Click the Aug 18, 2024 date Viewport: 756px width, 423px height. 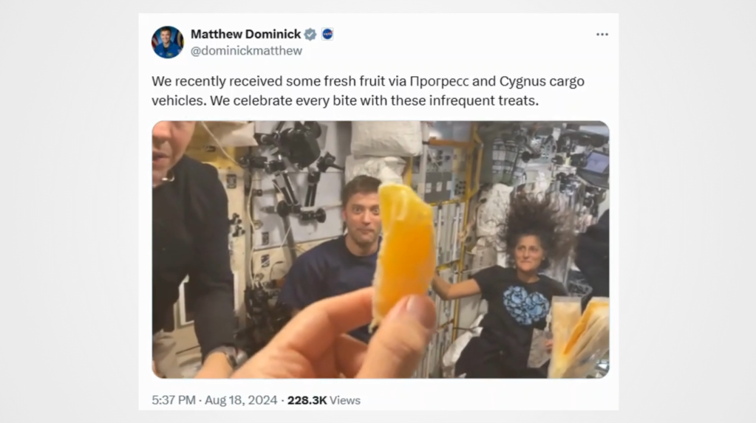241,400
